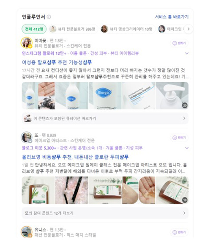Viewport: 213px width, 243px height.
Task: Toggle 팬하기 for 유니스
Action: coord(179,232)
